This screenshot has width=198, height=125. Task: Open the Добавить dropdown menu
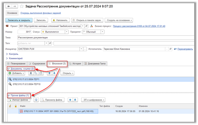(x=16, y=73)
